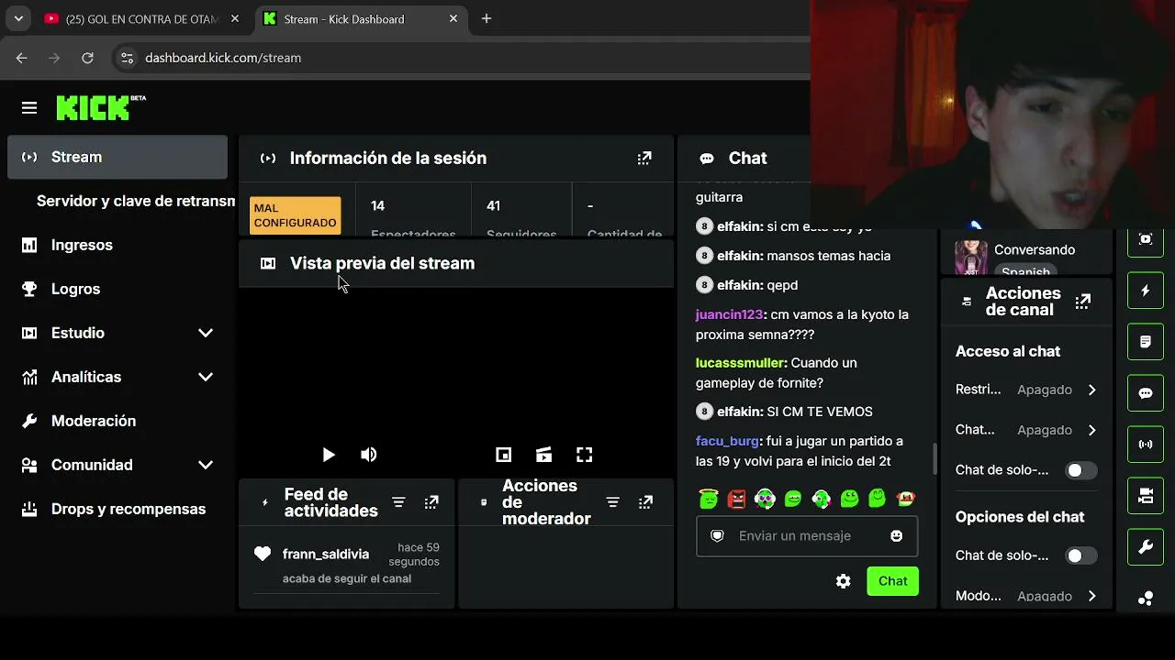Insert the green halo emote

click(708, 499)
